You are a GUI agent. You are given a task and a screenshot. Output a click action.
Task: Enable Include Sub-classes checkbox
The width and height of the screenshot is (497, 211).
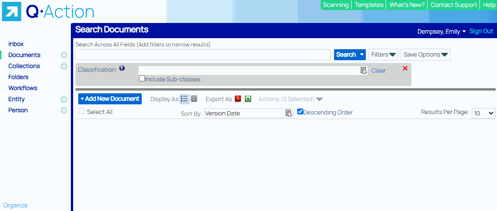pos(142,79)
